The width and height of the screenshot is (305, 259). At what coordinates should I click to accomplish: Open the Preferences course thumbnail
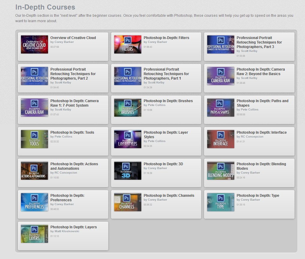tap(34, 202)
